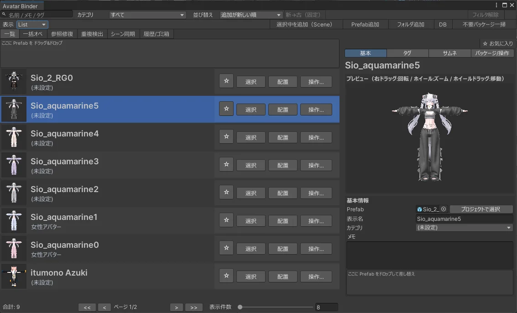Screen dimensions: 517x313
Task: Click 配置 for Sio_aquamarine2
Action: [282, 193]
